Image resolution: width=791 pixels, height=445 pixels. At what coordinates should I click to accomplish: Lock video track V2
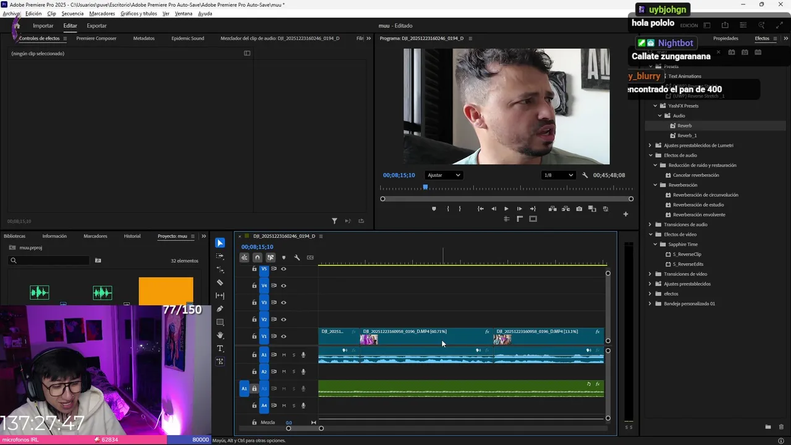tap(254, 320)
